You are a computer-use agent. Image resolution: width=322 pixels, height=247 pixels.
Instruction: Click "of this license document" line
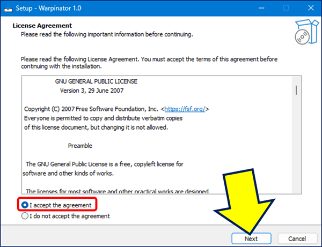pyautogui.click(x=96, y=128)
